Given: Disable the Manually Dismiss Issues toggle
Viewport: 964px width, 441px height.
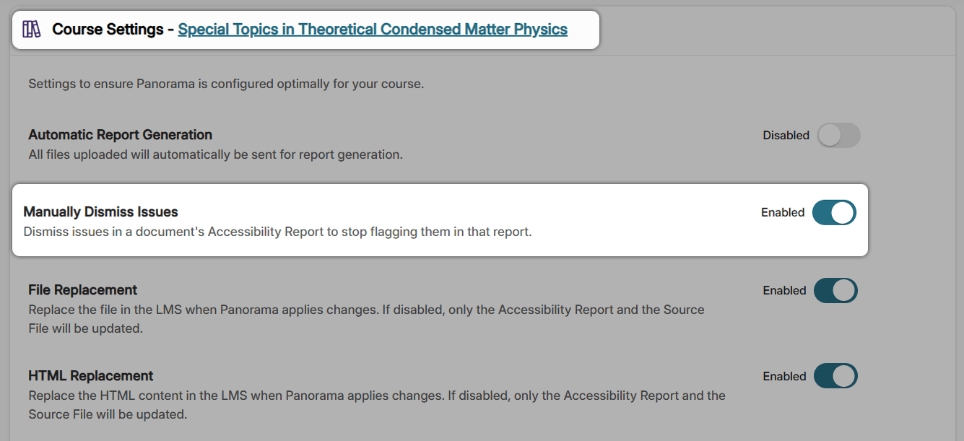Looking at the screenshot, I should 834,212.
